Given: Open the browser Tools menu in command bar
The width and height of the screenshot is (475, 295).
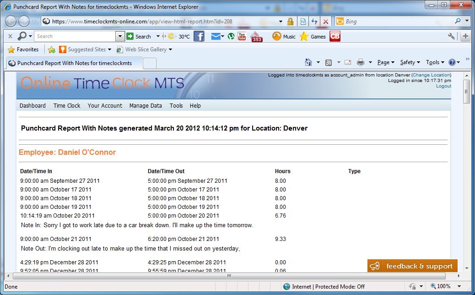Looking at the screenshot, I should (x=435, y=62).
